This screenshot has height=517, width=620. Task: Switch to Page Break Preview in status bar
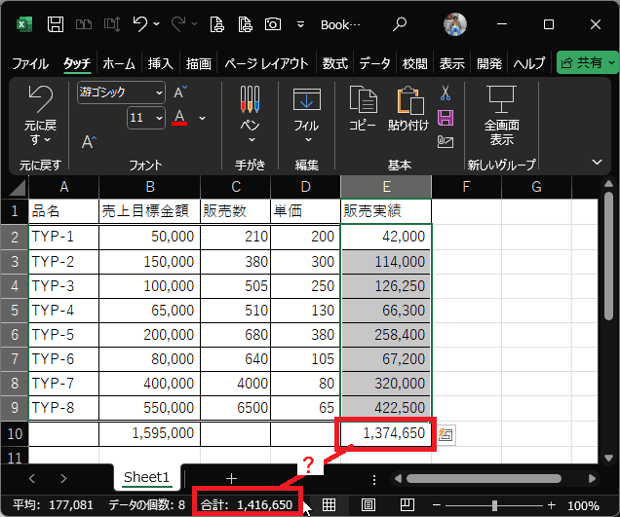(407, 505)
